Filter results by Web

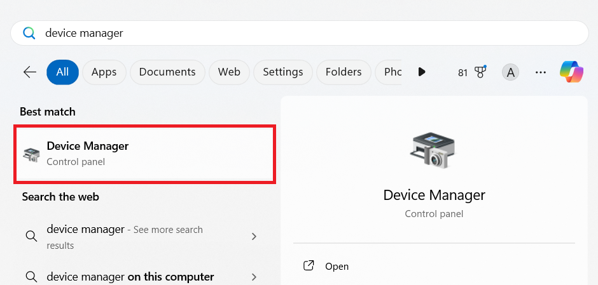[x=229, y=72]
